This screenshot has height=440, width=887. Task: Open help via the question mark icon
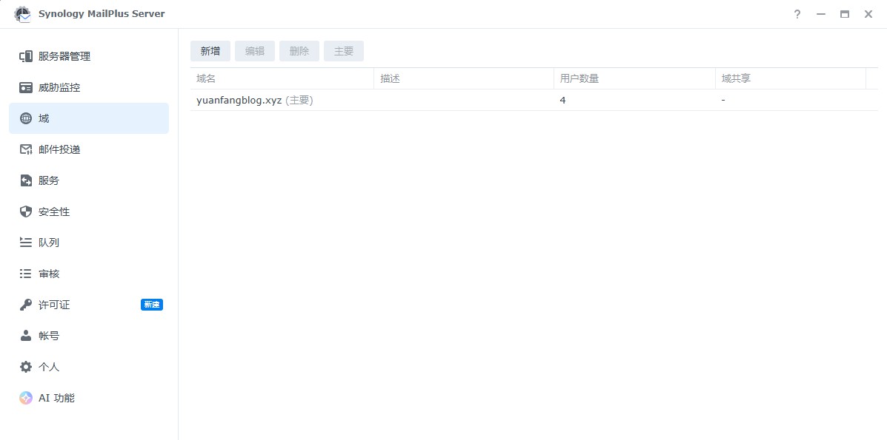click(x=797, y=15)
